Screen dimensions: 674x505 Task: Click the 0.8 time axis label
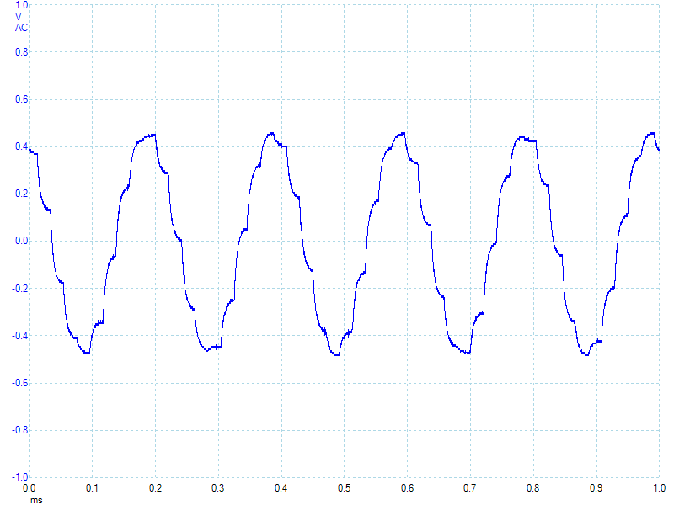[533, 488]
